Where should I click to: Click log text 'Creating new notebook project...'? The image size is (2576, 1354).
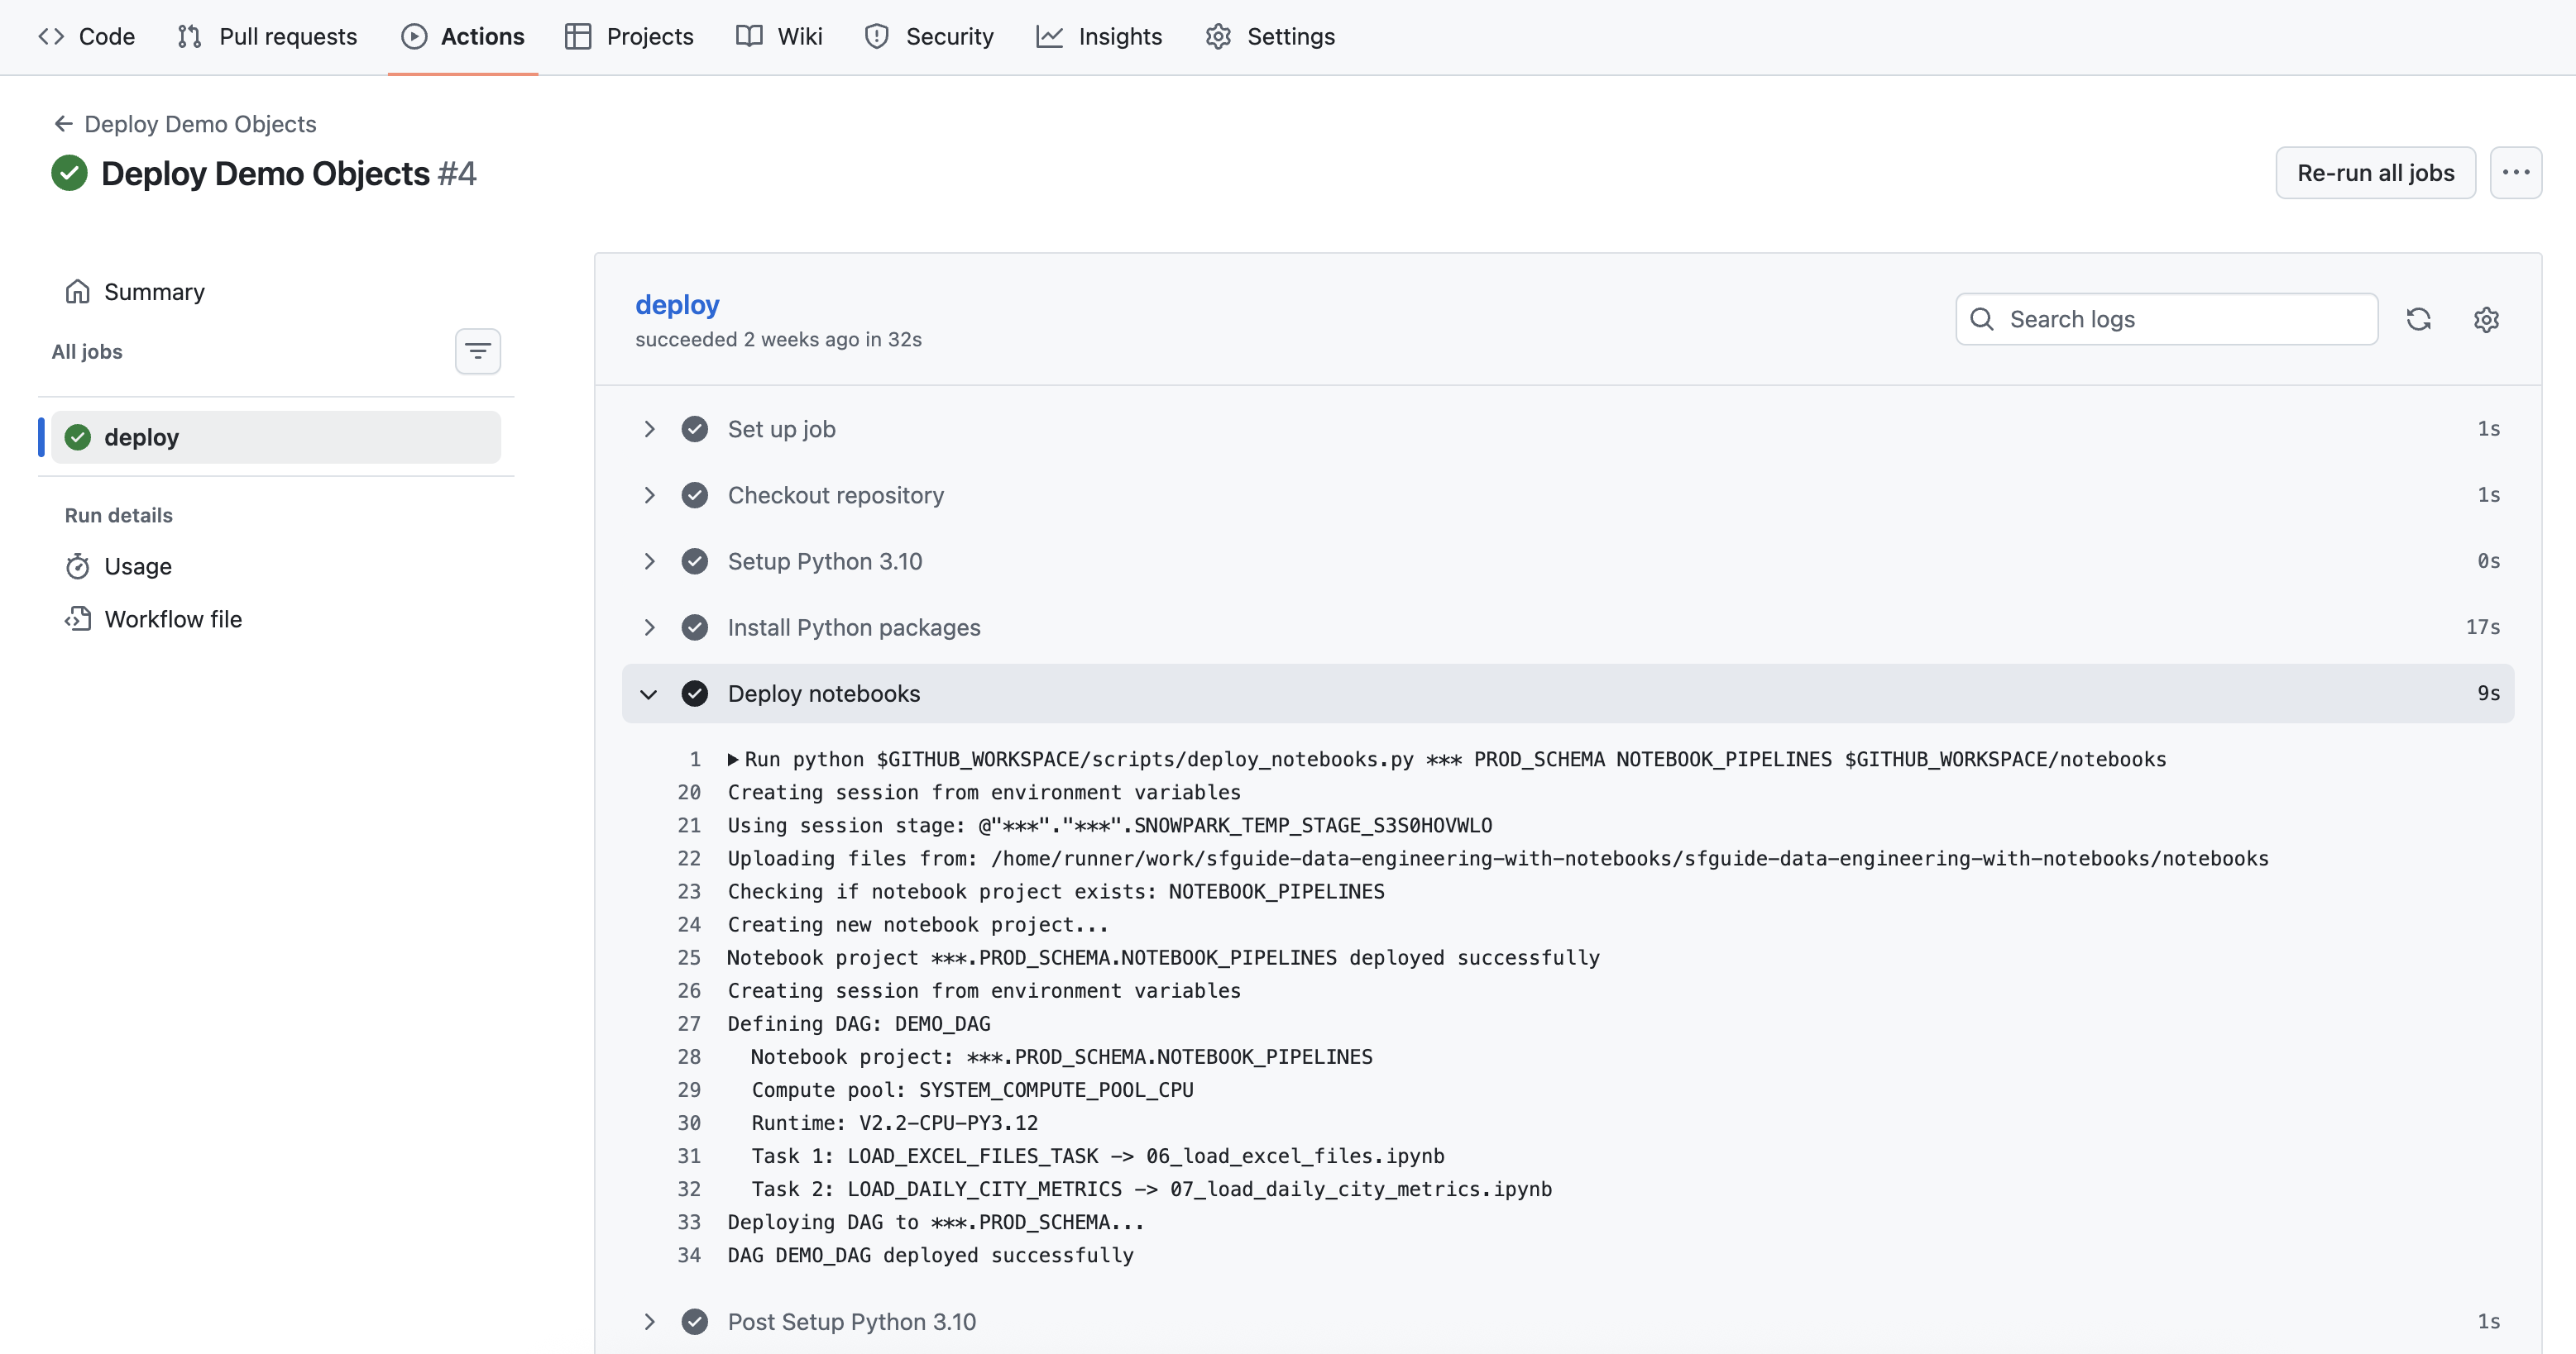pyautogui.click(x=918, y=924)
